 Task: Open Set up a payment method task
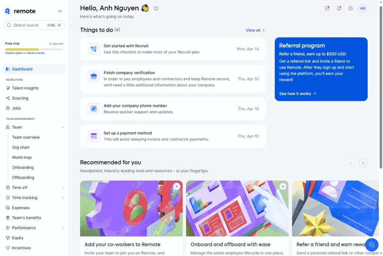coord(173,136)
